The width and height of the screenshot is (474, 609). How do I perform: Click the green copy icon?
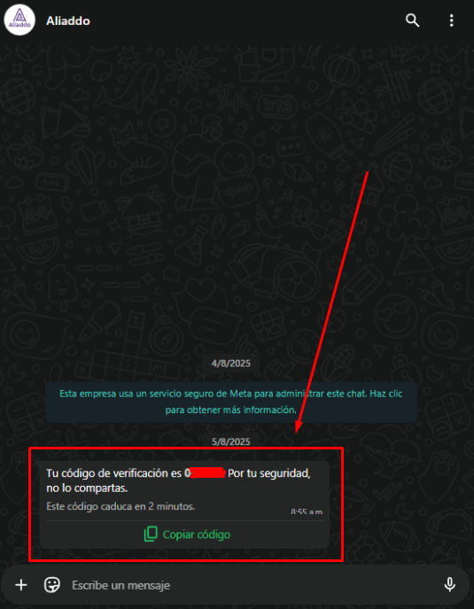[x=151, y=535]
